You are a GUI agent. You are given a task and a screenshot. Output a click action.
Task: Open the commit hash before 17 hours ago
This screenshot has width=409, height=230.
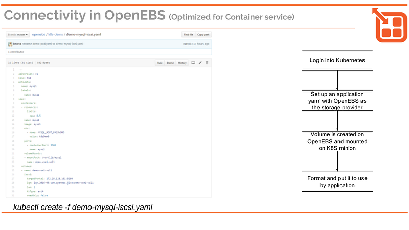click(x=188, y=44)
